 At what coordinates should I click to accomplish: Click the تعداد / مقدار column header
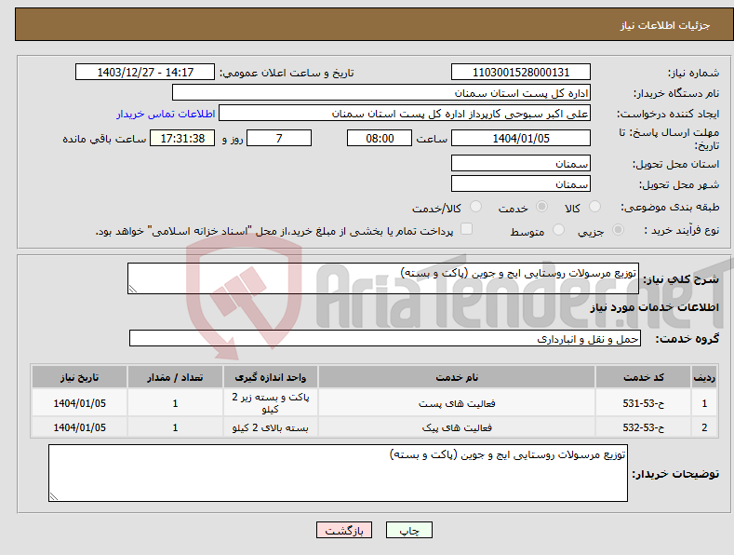(x=175, y=377)
